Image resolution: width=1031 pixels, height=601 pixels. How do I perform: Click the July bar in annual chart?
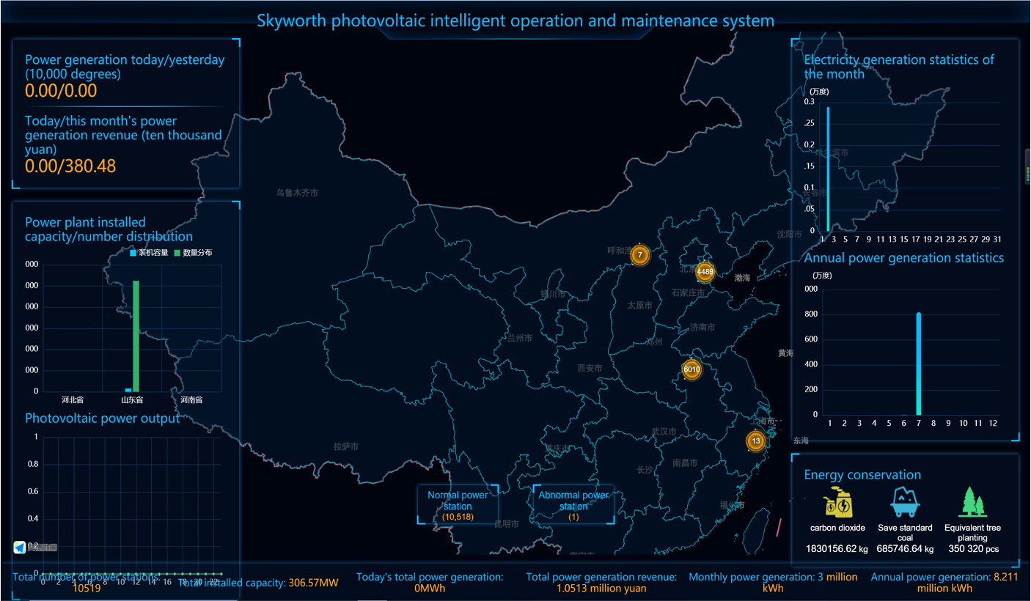tap(919, 364)
